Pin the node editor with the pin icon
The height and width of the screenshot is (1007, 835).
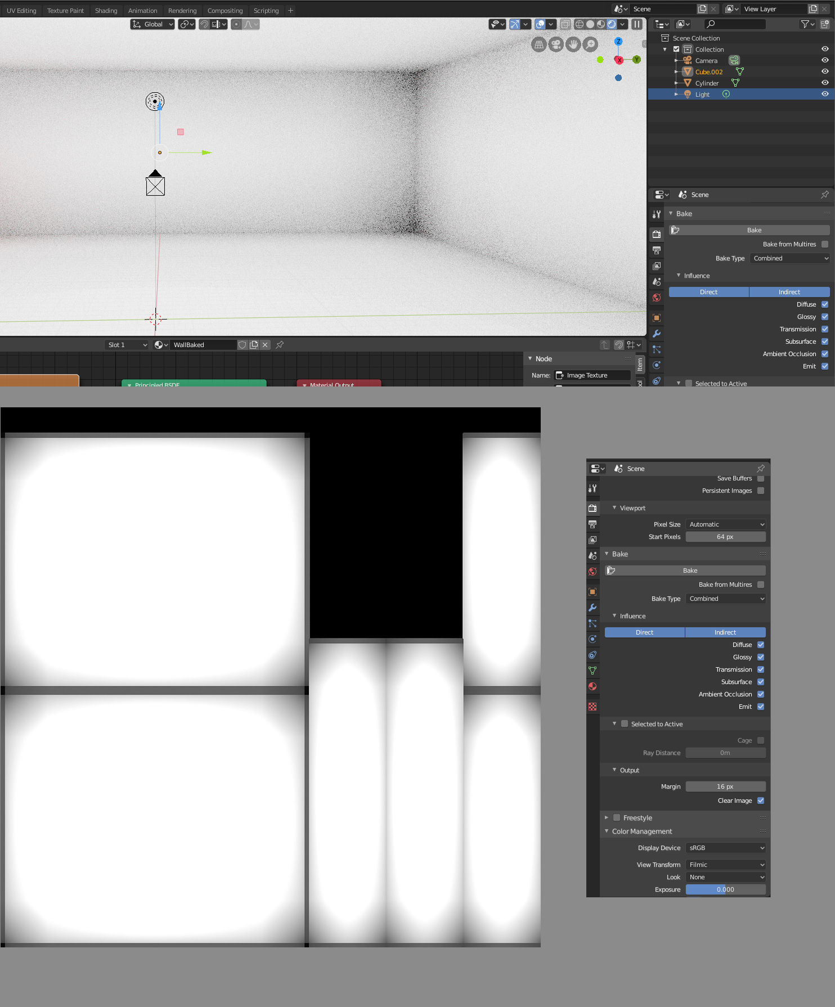[280, 345]
